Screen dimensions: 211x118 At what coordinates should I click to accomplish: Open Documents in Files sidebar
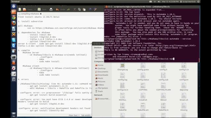pos(102,72)
